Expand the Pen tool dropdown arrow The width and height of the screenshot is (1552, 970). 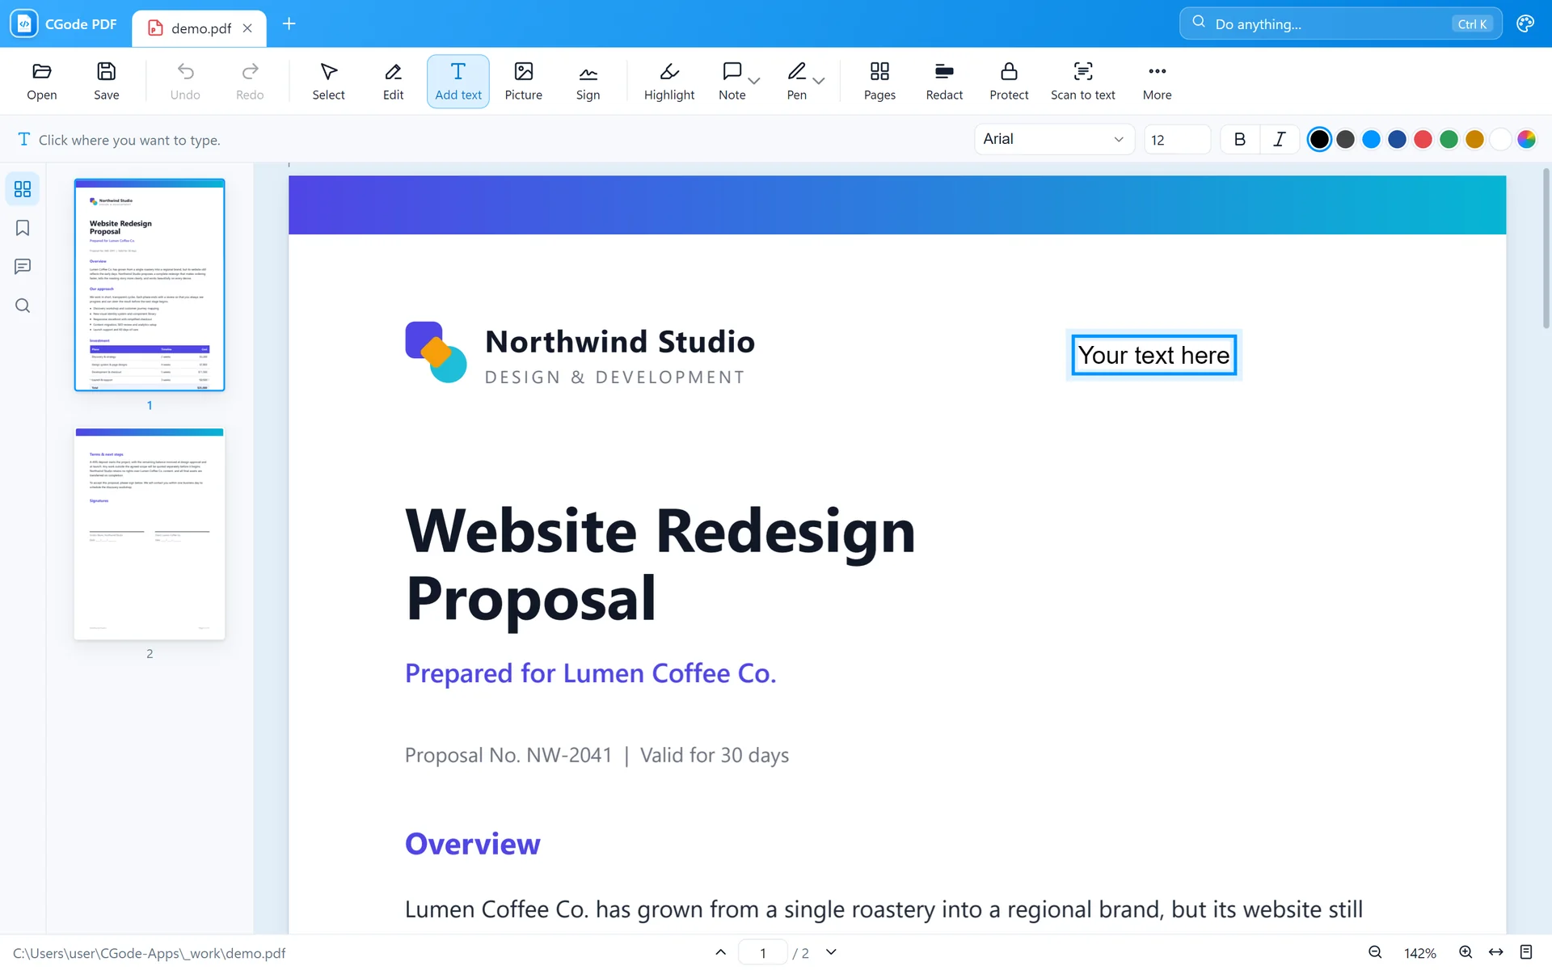click(819, 81)
